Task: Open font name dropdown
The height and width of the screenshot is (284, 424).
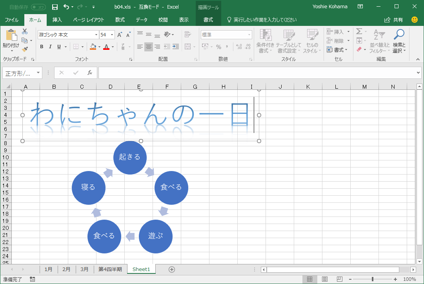Action: pyautogui.click(x=96, y=35)
